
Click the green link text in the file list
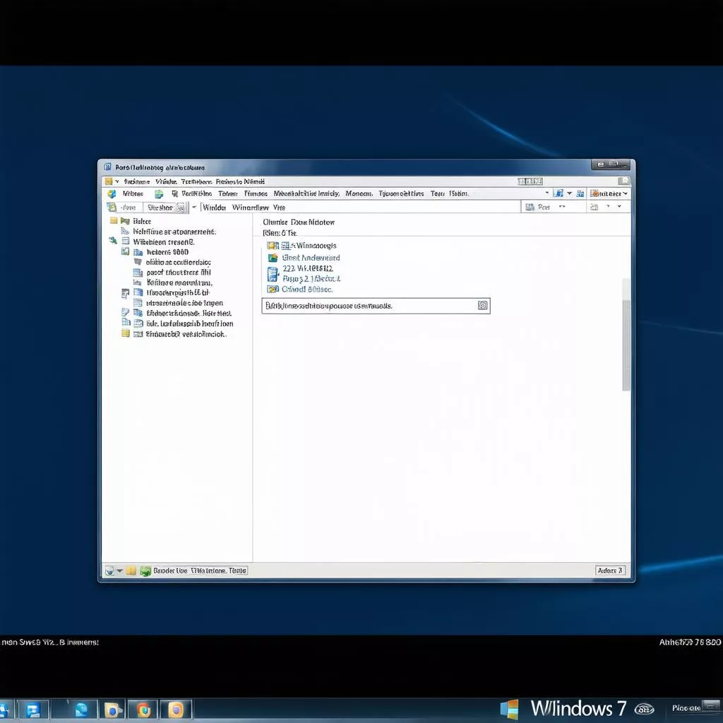pyautogui.click(x=311, y=258)
